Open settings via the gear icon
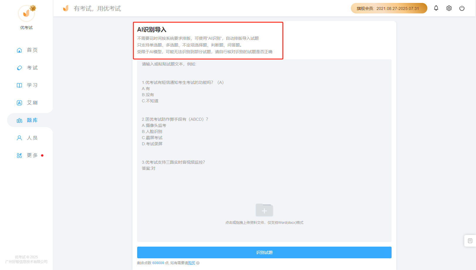Viewport: 476px width, 270px height. [x=449, y=8]
